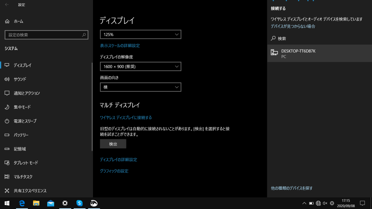
Task: Click ワイヤレス ディスプレイに接続する link
Action: click(126, 118)
